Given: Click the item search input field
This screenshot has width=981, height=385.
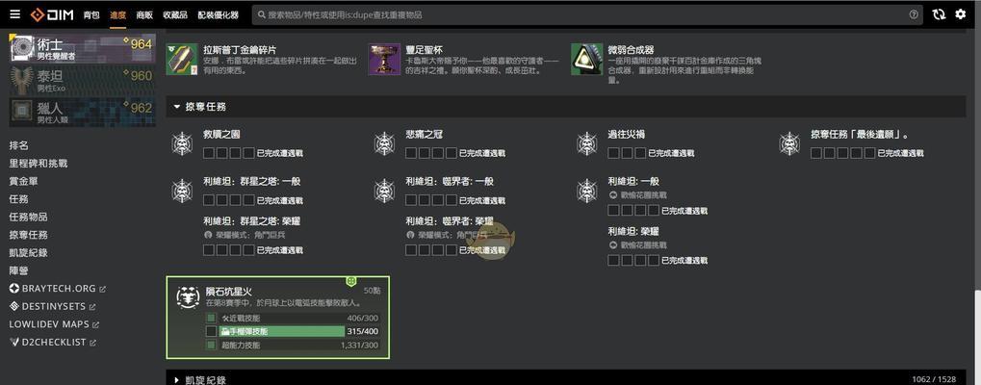Looking at the screenshot, I should [x=585, y=14].
